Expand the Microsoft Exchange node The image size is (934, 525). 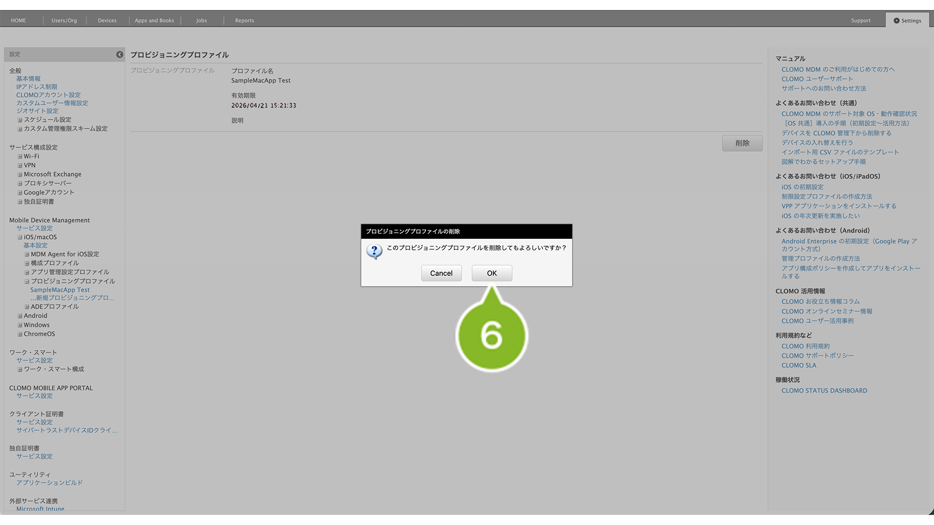[20, 175]
